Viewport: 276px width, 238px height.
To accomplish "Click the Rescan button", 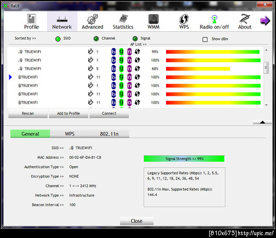I will click(28, 113).
